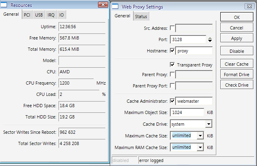Open the Maximum RAM Cache Size dropdown
Viewport: 257px width, 166px height.
[200, 147]
